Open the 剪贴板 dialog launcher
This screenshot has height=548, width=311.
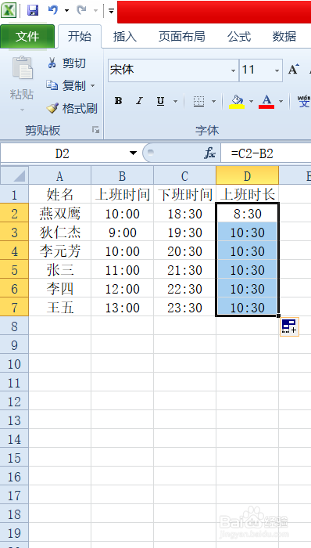pyautogui.click(x=95, y=131)
